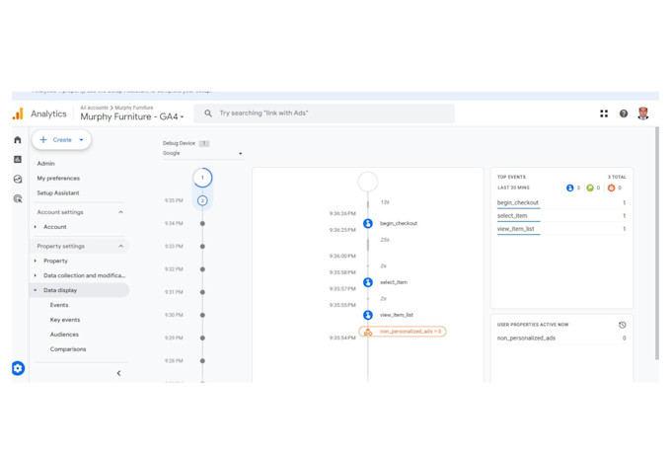This screenshot has height=453, width=671.
Task: Click the search magnifier icon
Action: (208, 113)
